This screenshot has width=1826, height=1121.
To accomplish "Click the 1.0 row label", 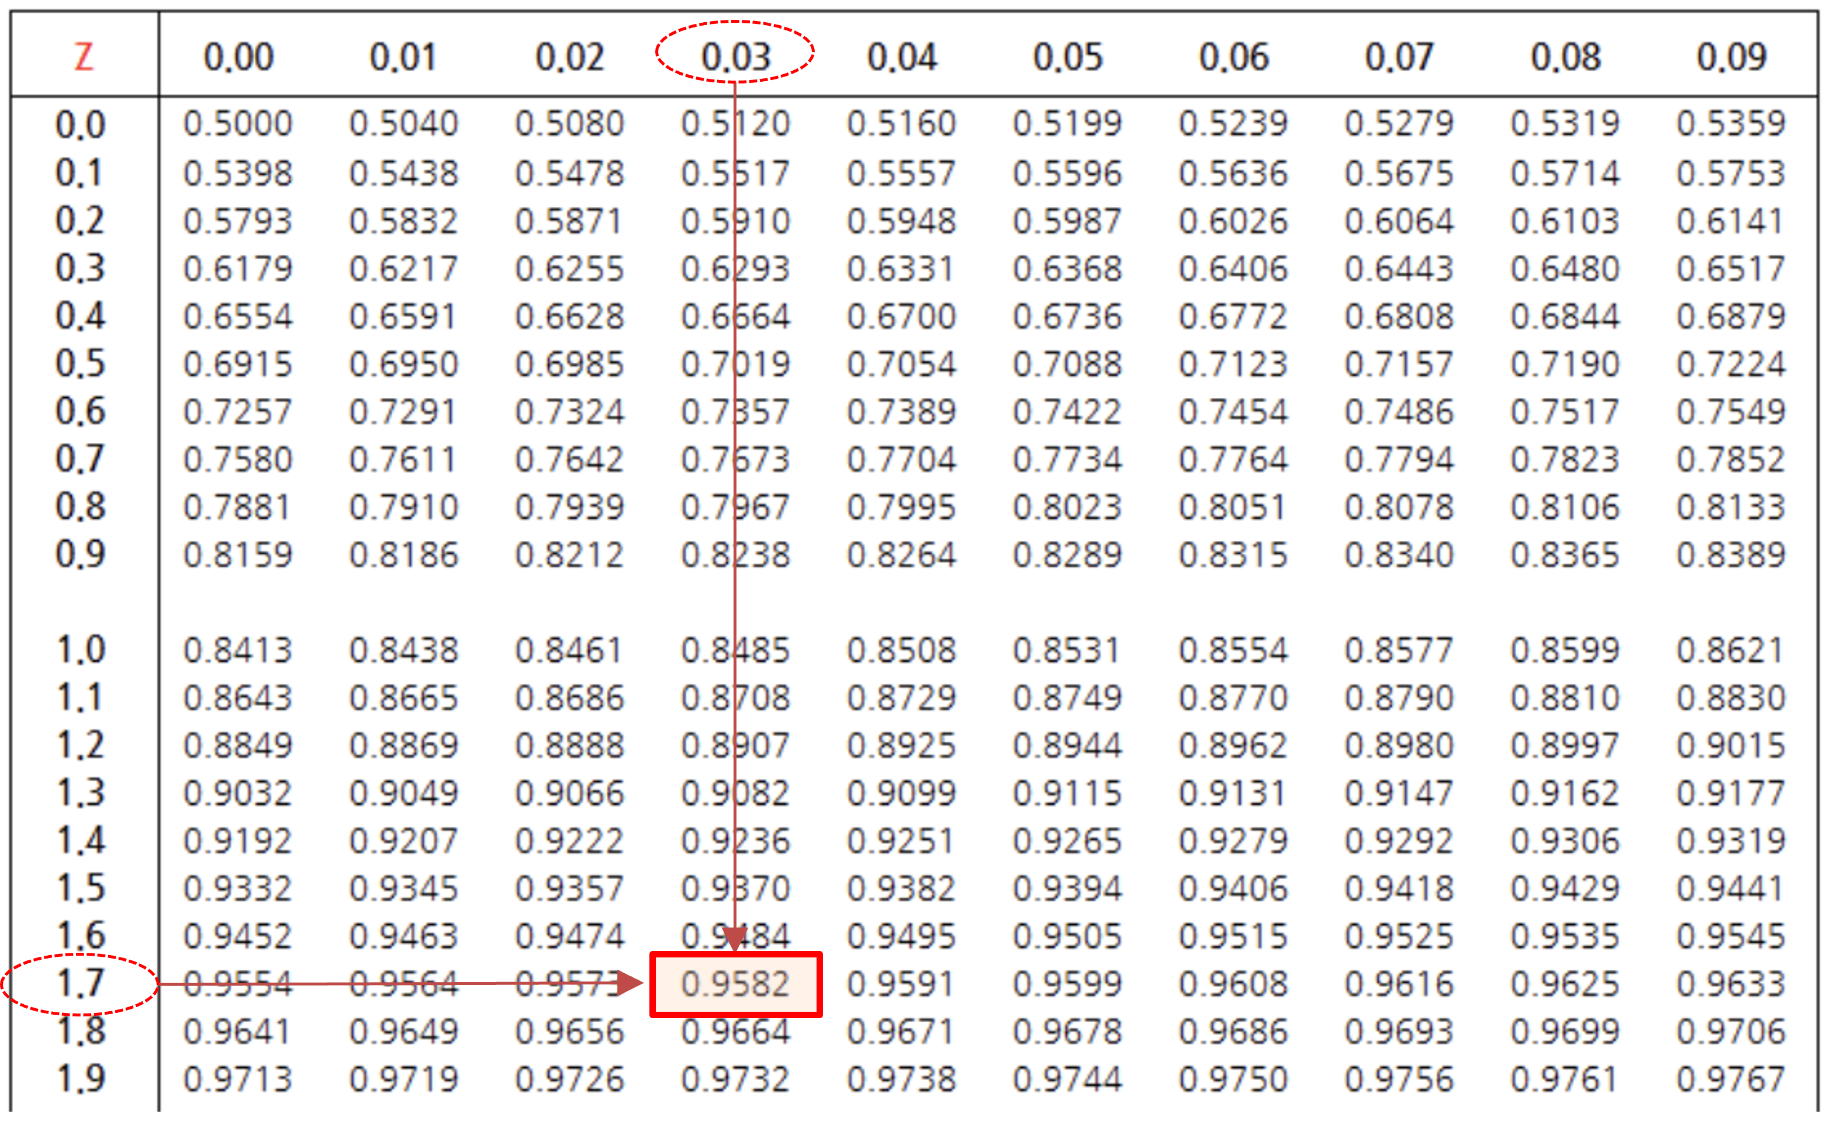I will tap(80, 650).
